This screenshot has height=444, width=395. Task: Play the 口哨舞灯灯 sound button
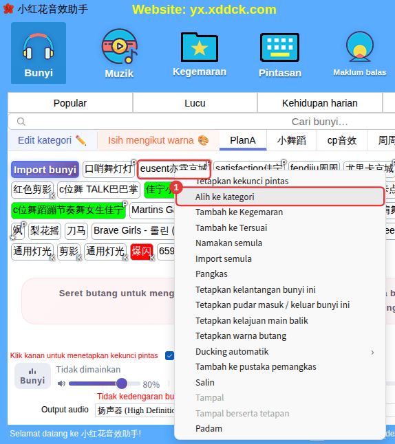click(109, 169)
